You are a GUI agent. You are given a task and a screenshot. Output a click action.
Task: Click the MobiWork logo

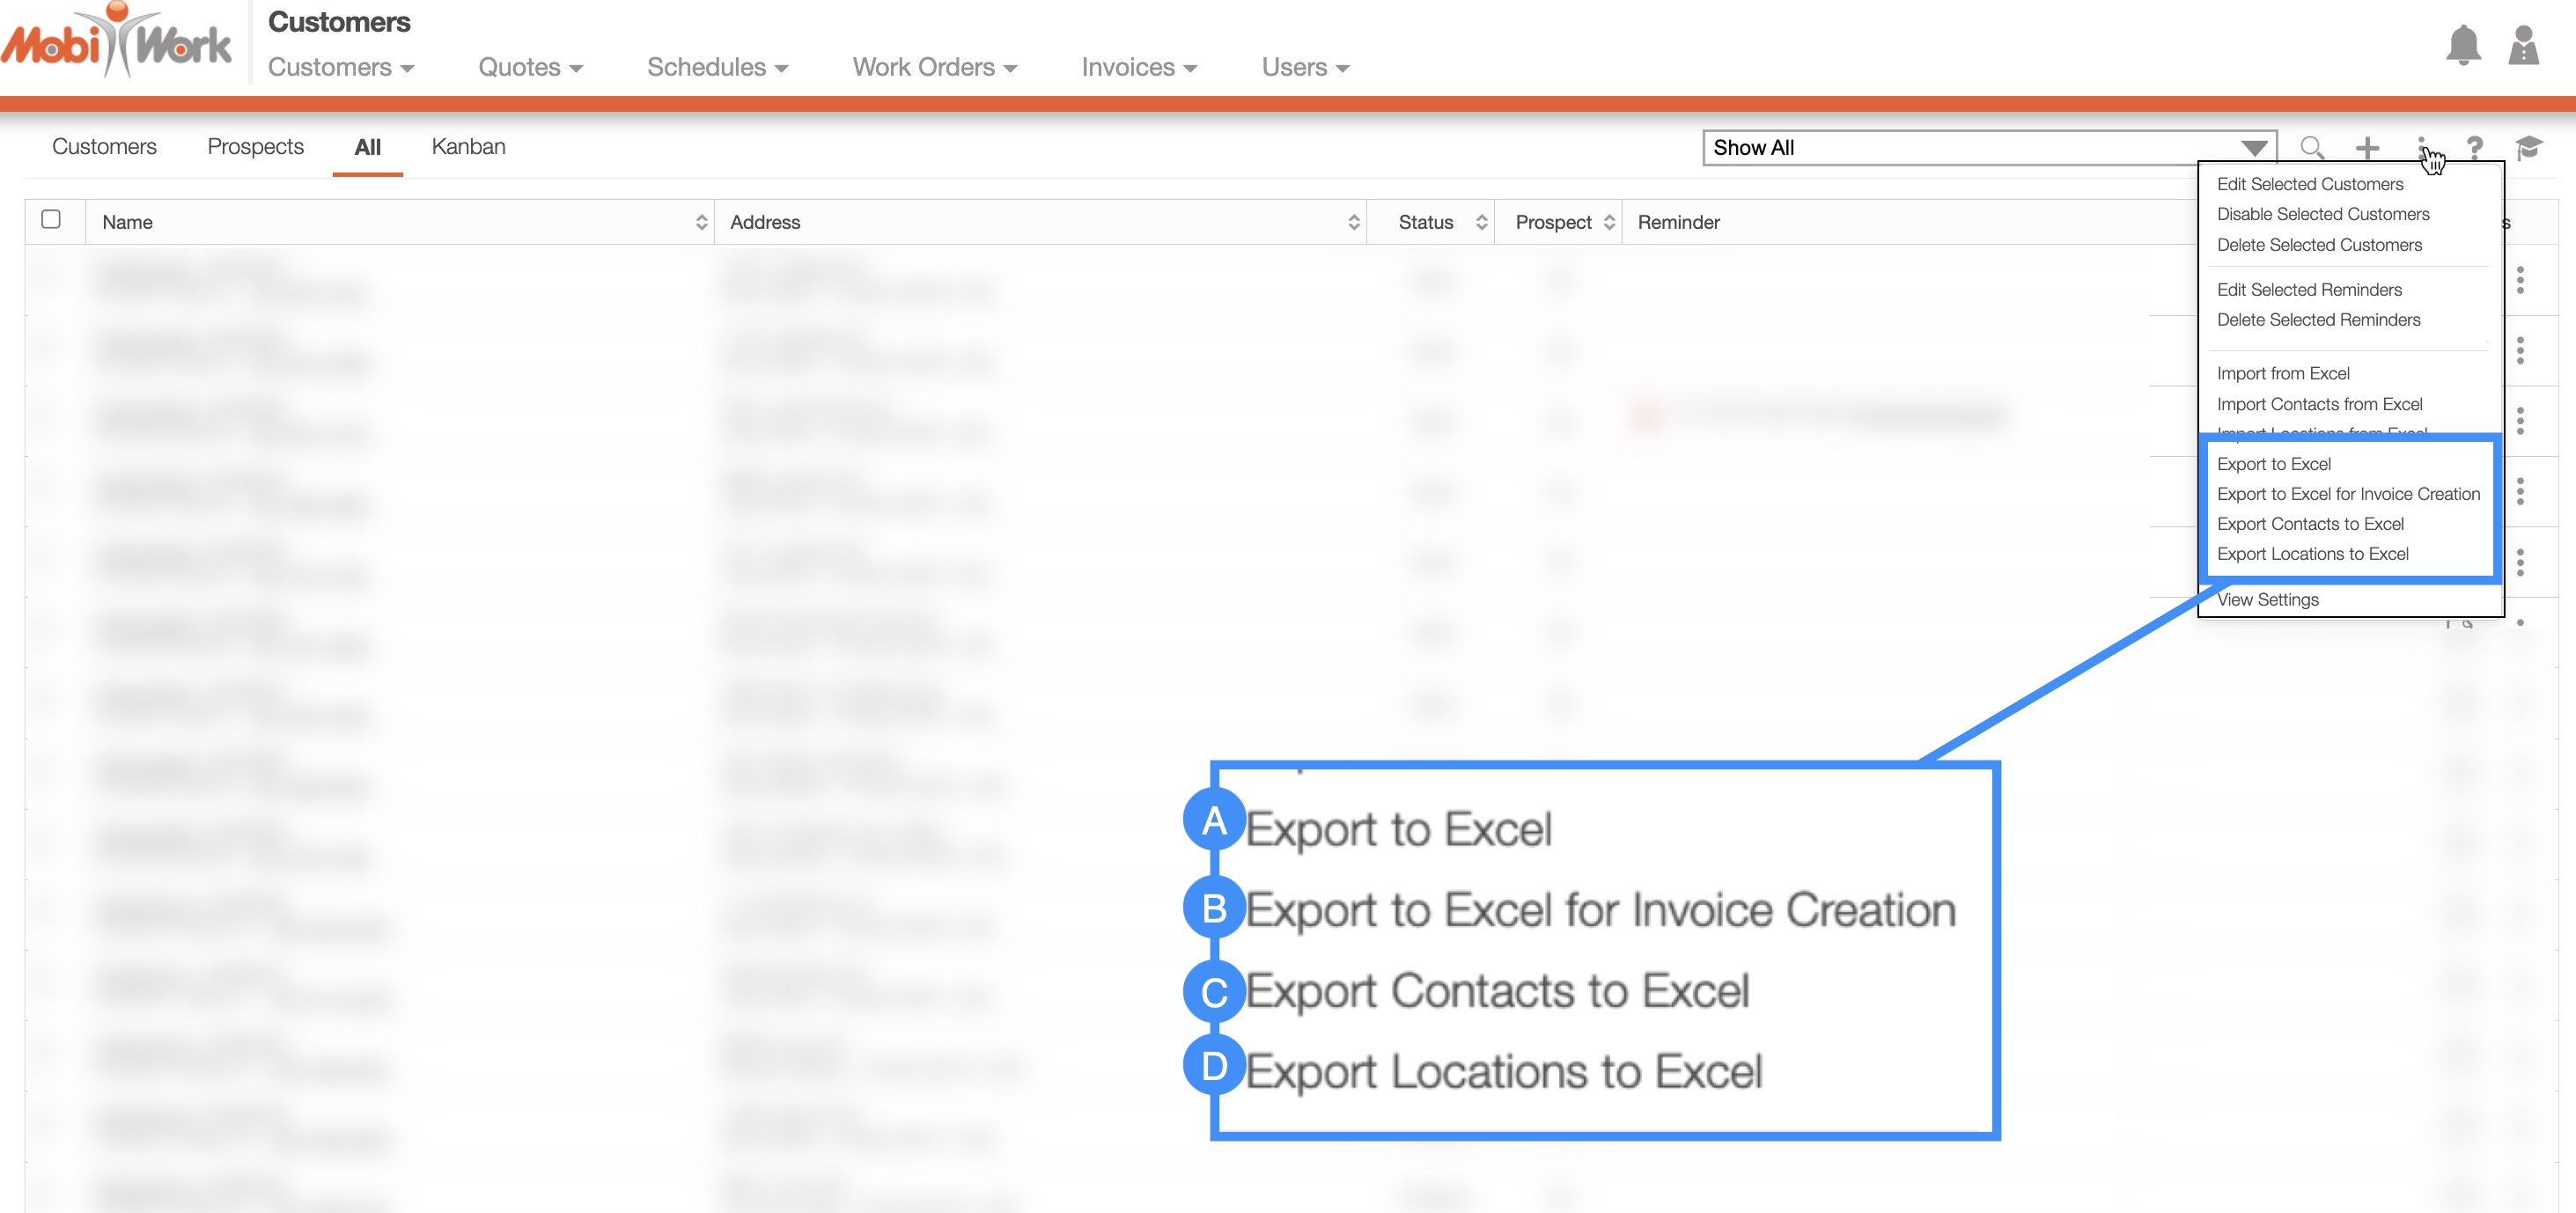coord(116,42)
